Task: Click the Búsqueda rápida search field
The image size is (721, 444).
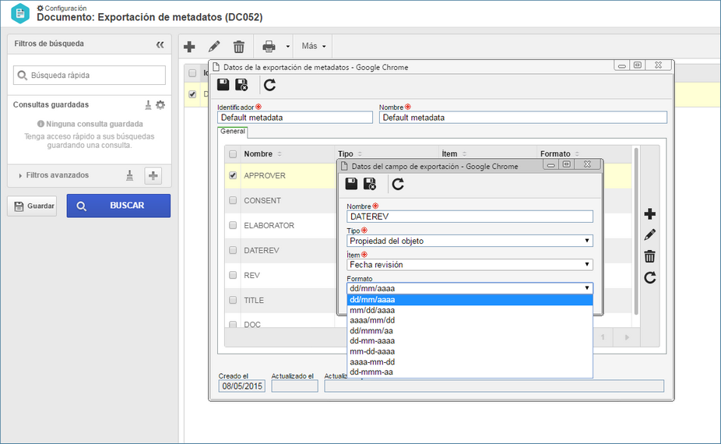Action: point(90,75)
